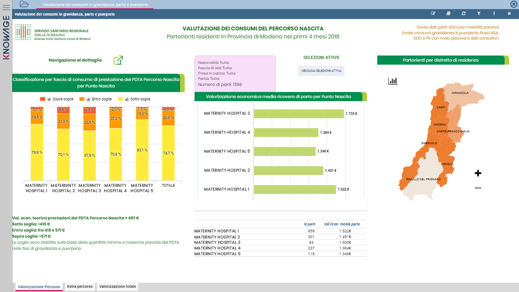Refresh the dashboard with refresh icon
The image size is (519, 292).
464,14
